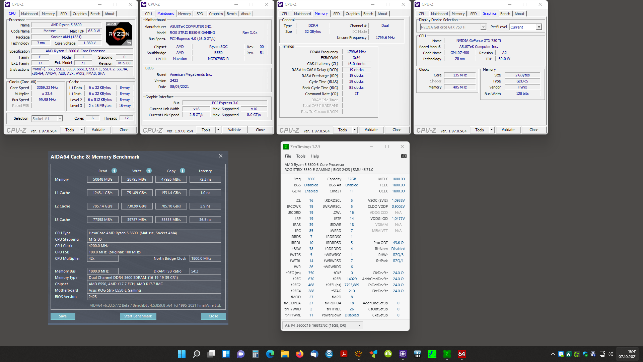Click the Write info icon in AIDA64

[x=149, y=171]
